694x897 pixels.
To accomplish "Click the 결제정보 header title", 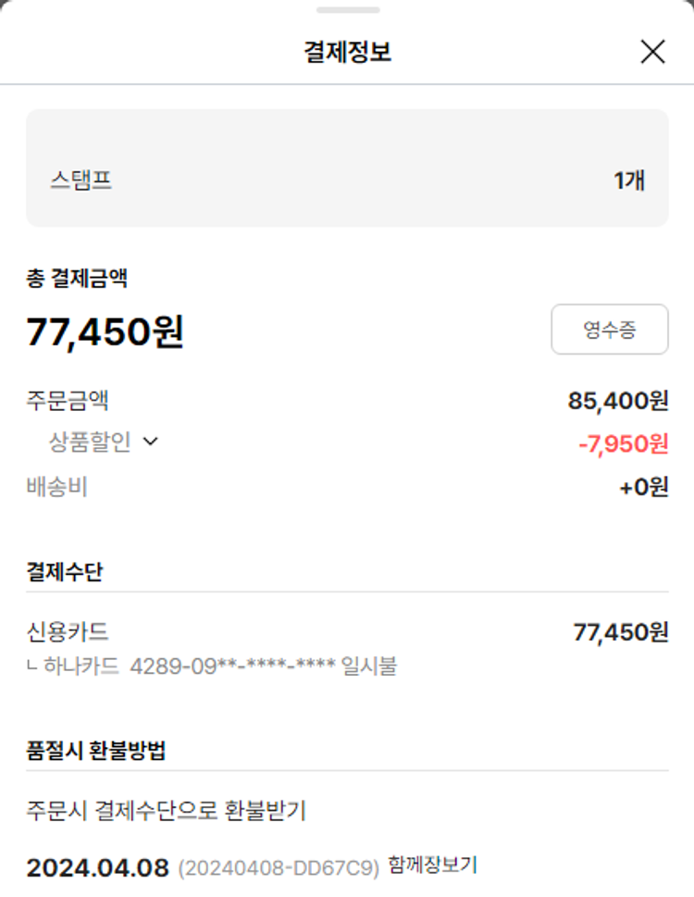I will click(x=347, y=52).
